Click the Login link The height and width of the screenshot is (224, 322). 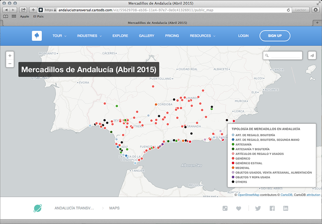coord(243,36)
